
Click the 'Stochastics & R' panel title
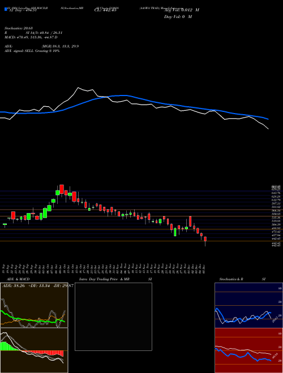tap(231, 279)
